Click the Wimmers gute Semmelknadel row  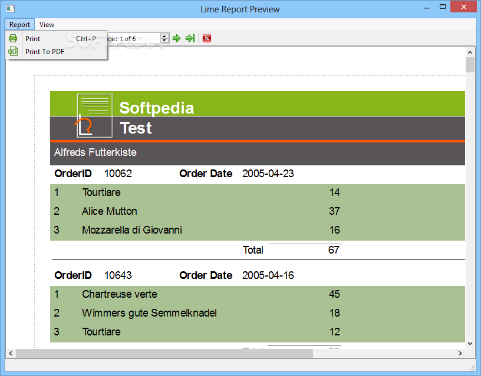tap(258, 313)
